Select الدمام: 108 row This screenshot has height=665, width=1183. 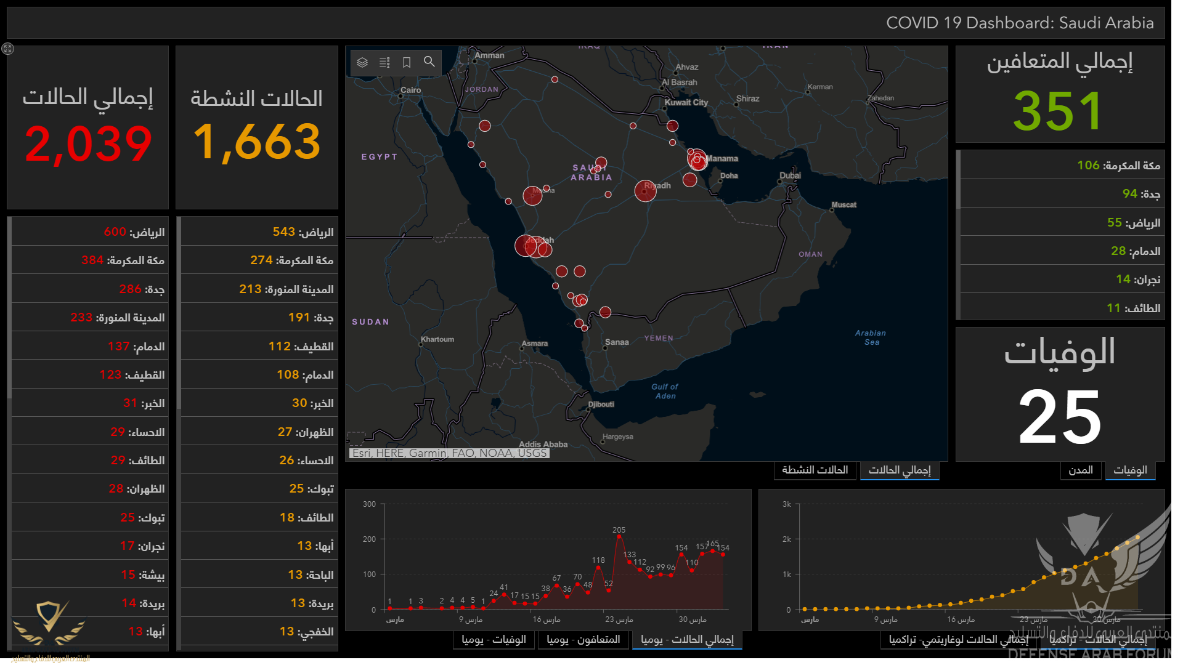(259, 374)
